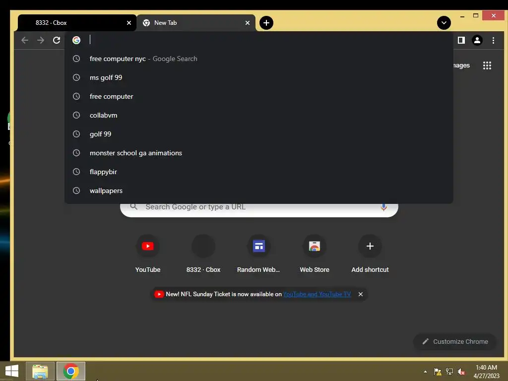Open the Windows Start button

tap(12, 371)
